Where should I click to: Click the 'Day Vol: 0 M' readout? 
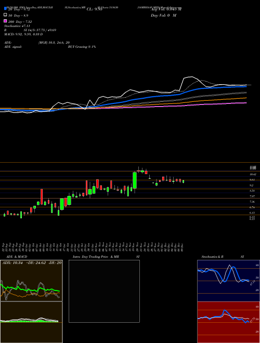[x=163, y=15]
